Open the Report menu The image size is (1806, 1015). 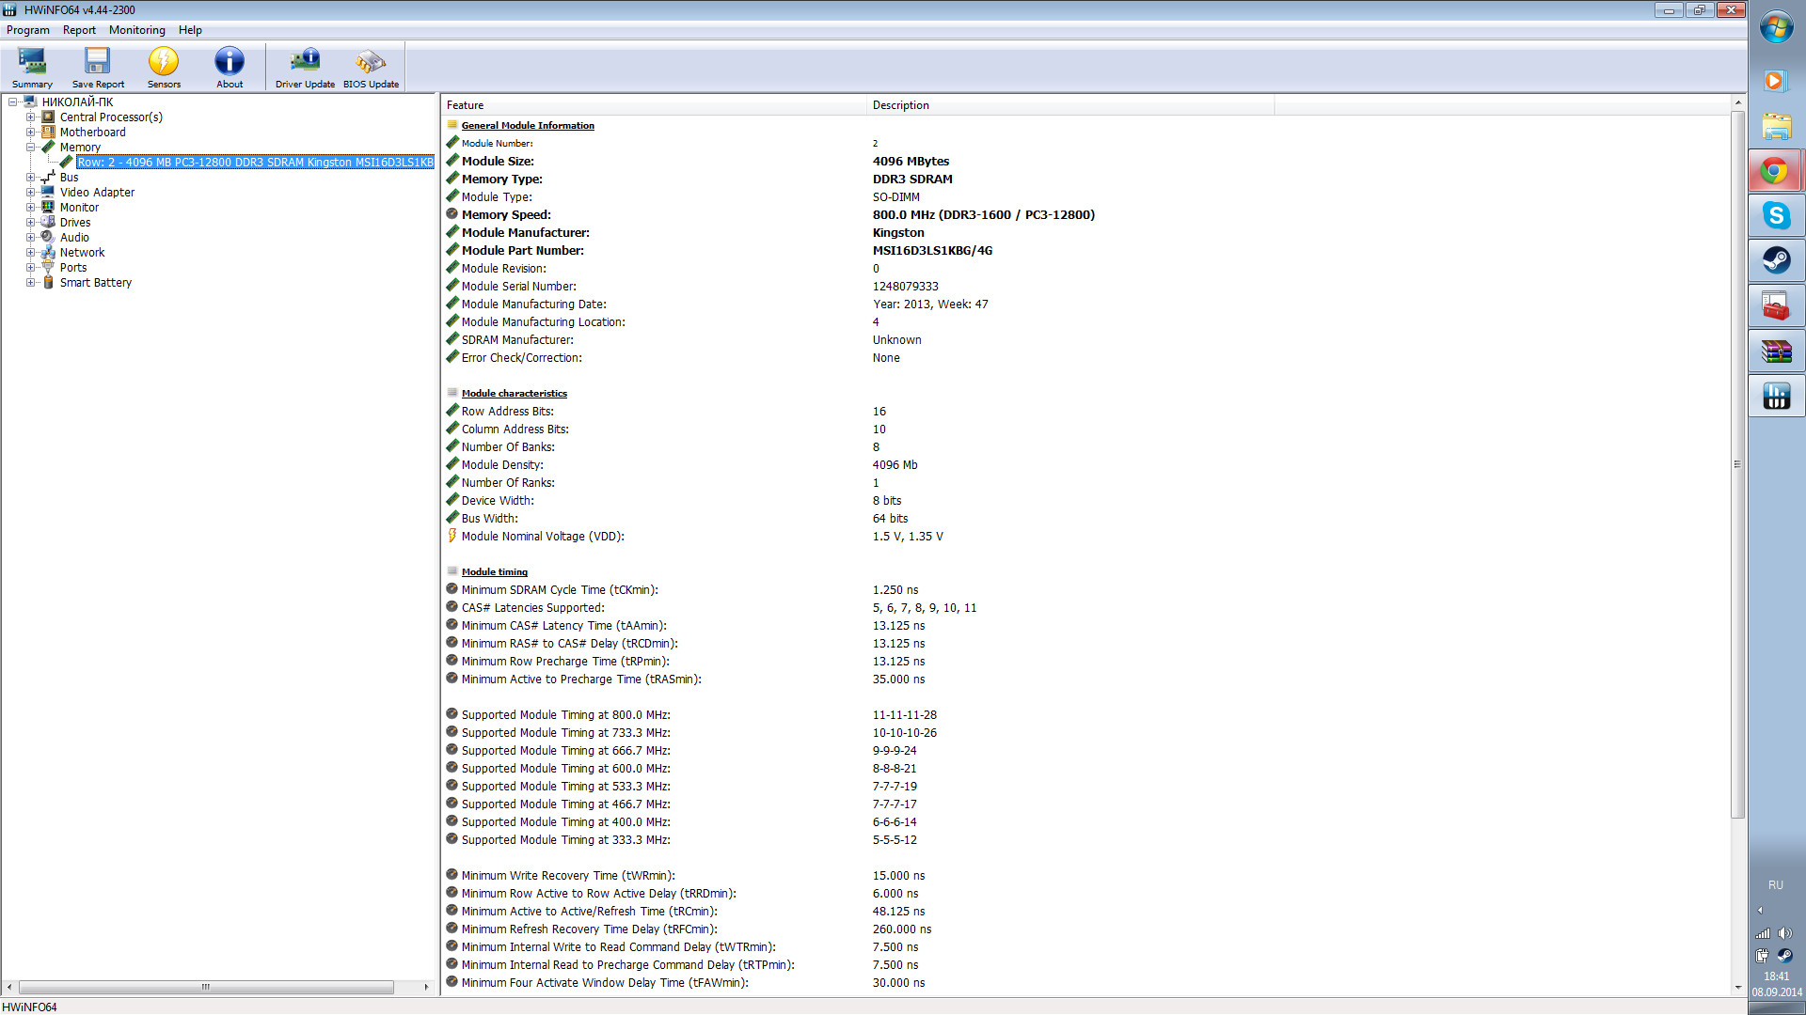[x=79, y=30]
